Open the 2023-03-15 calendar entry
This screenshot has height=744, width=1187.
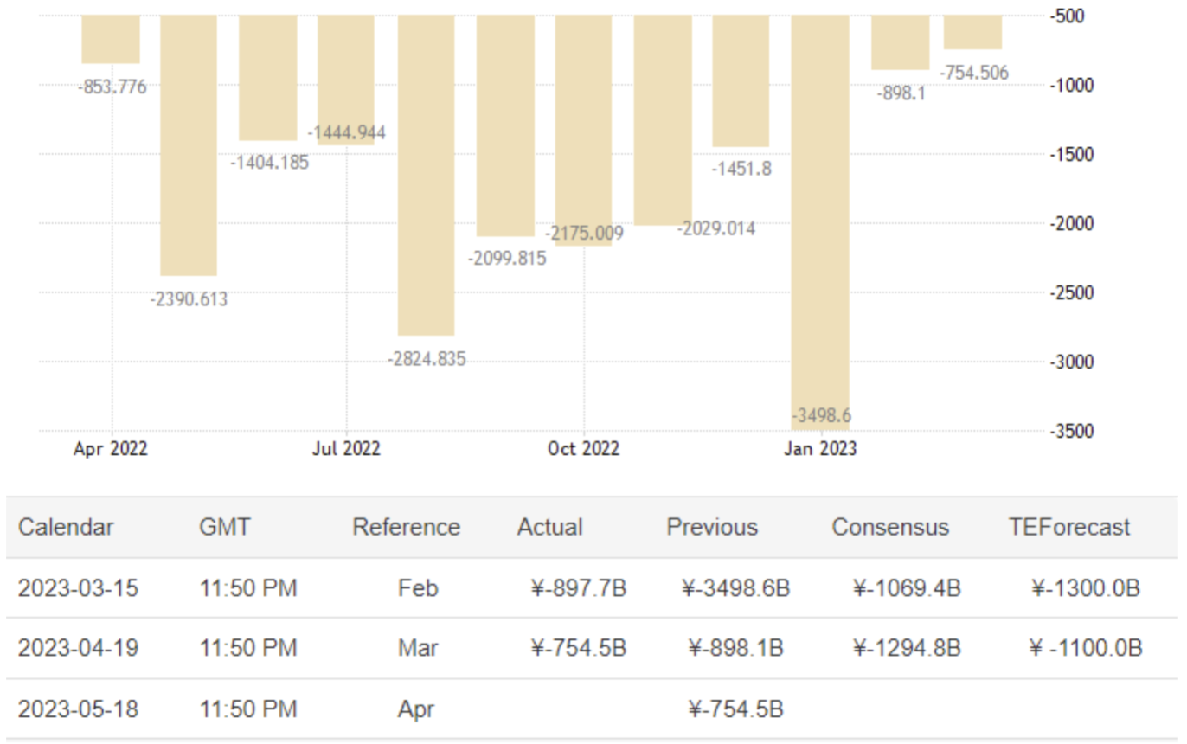point(78,588)
